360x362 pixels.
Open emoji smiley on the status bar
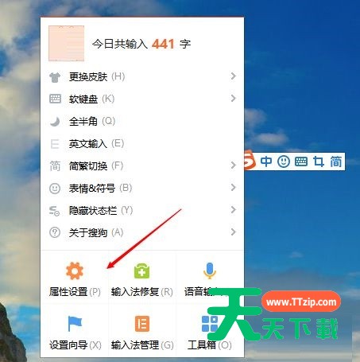(284, 162)
